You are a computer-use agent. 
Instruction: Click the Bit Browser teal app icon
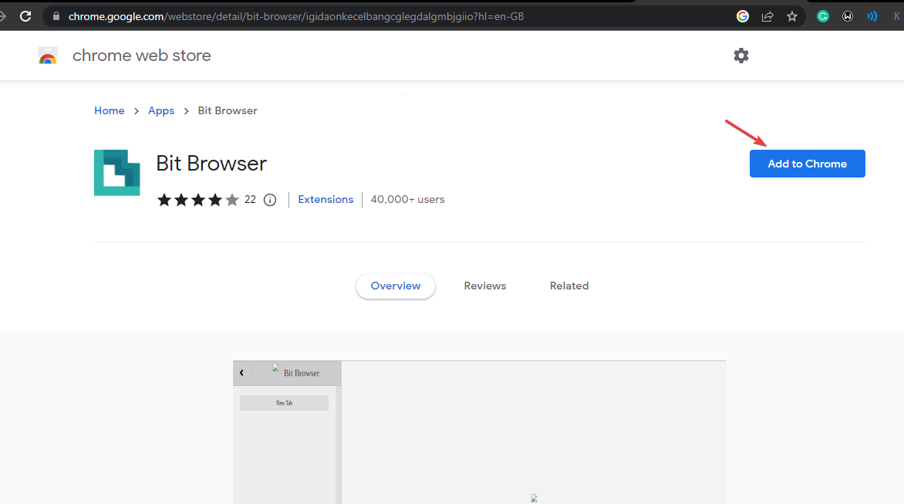tap(117, 172)
